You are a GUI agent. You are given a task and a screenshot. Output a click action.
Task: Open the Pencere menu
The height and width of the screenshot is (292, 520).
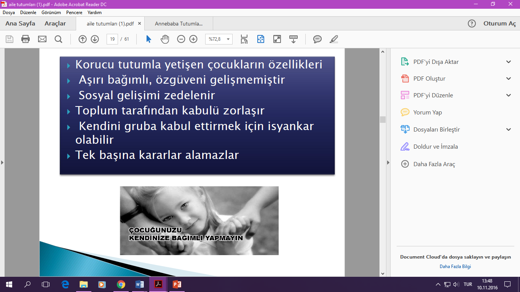pyautogui.click(x=74, y=13)
